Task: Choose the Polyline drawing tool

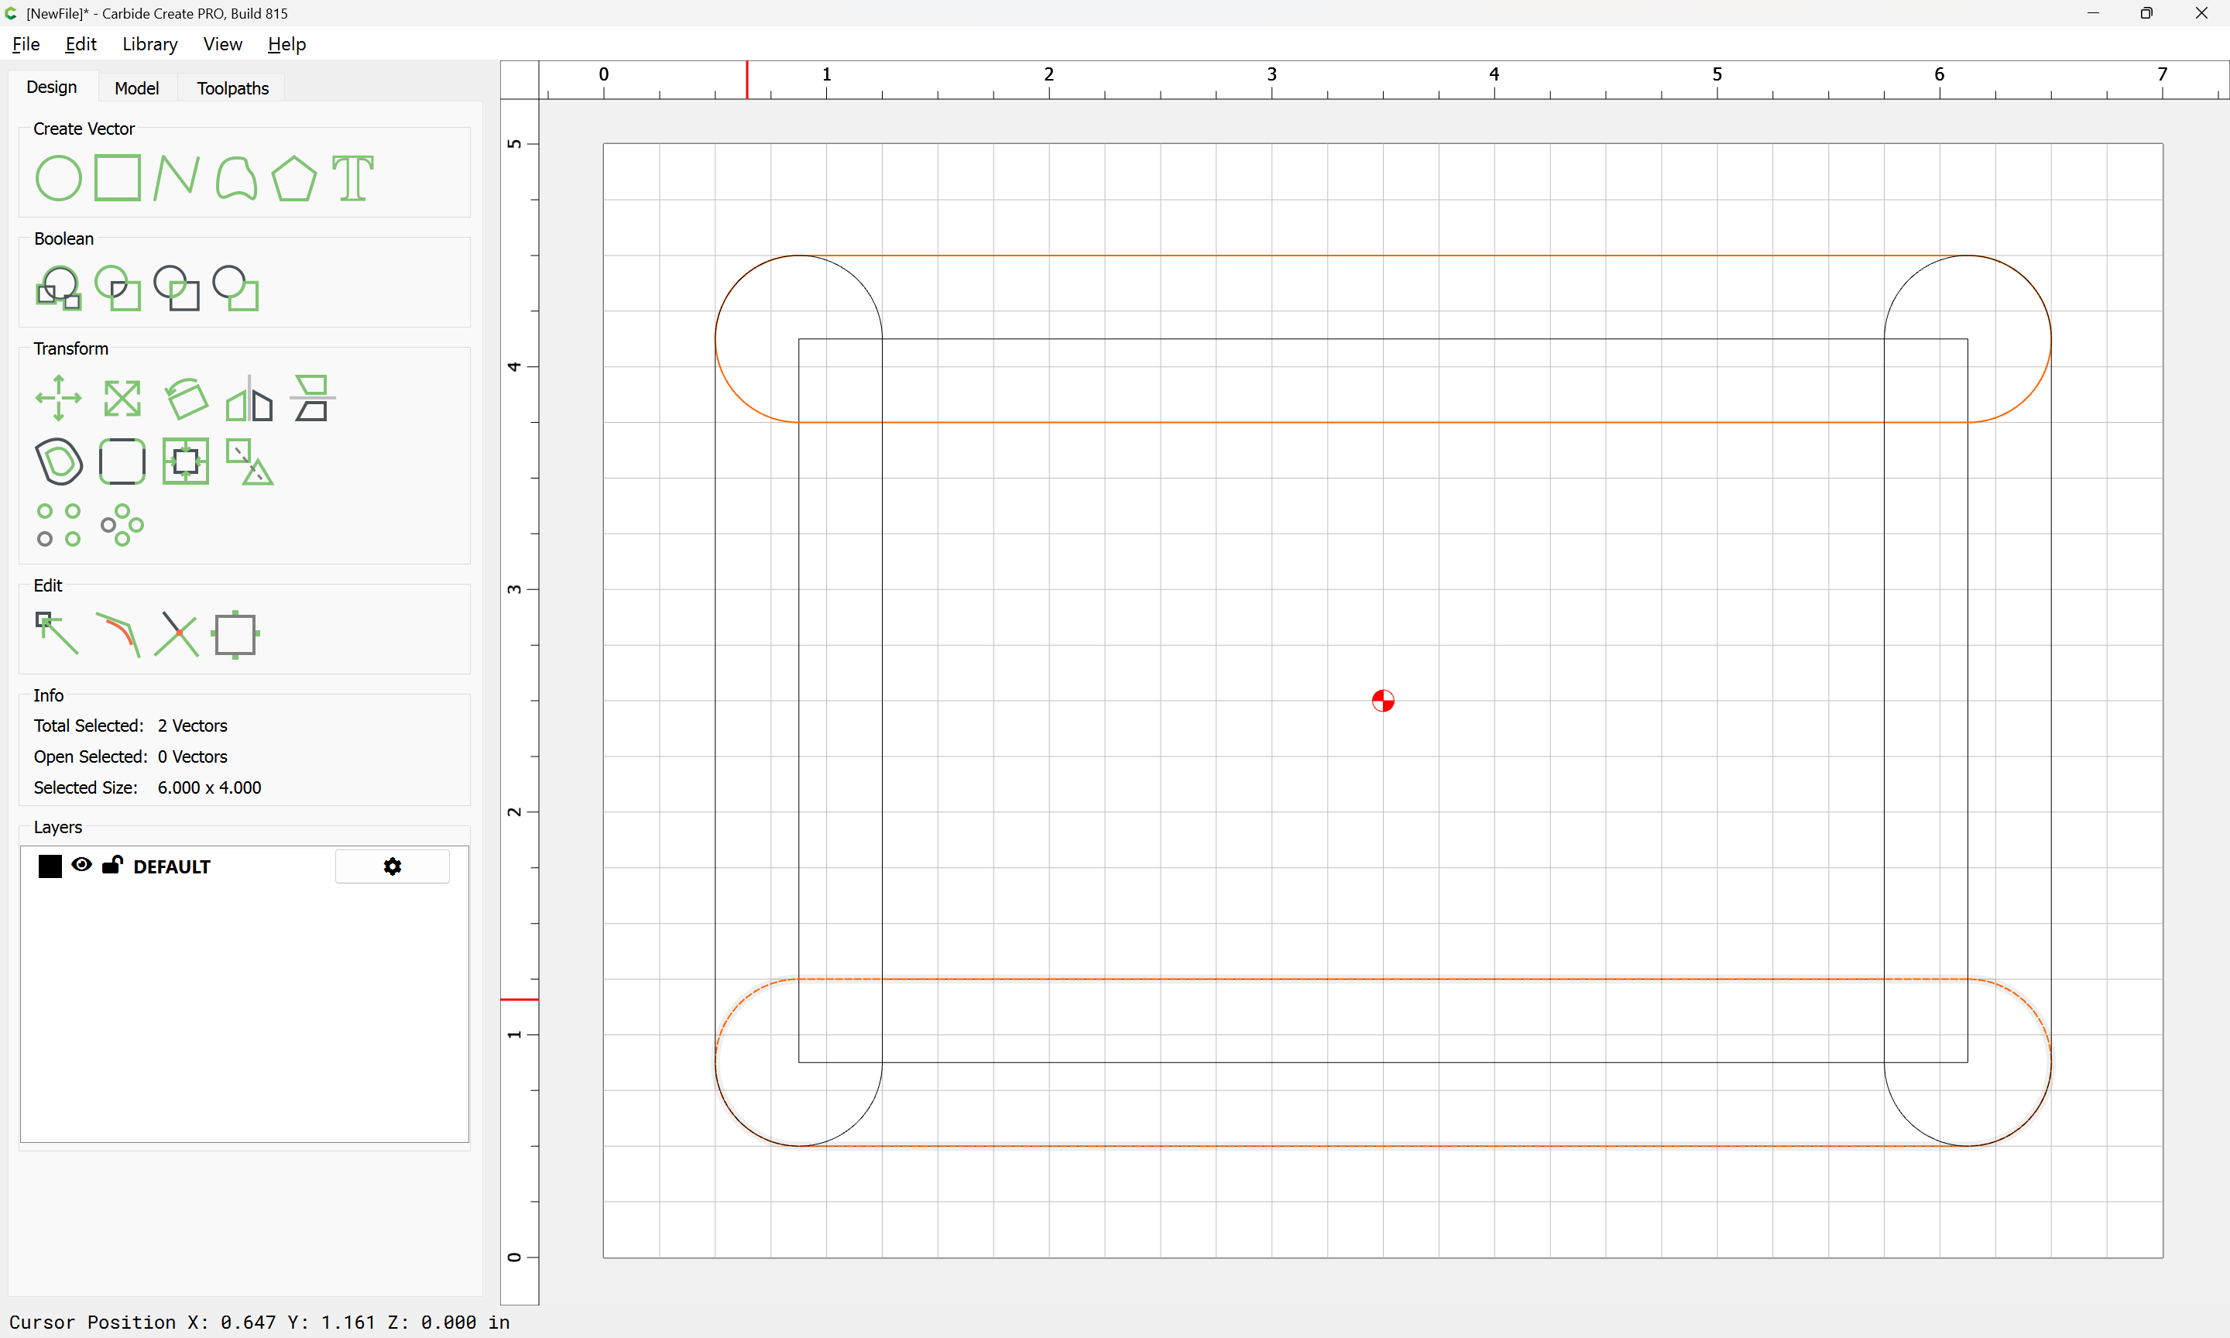Action: click(x=177, y=177)
